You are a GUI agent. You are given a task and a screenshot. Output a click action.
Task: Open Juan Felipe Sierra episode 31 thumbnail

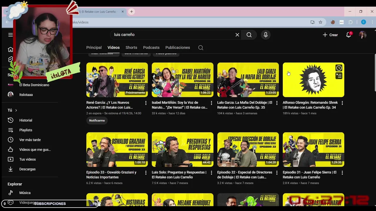point(314,149)
